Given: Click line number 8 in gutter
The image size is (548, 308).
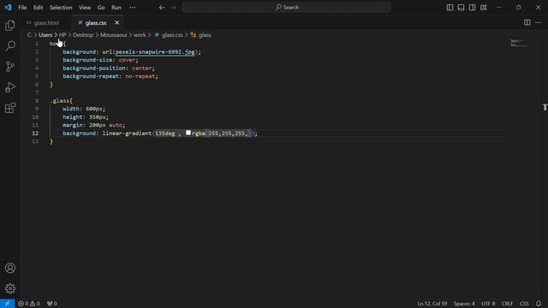Looking at the screenshot, I should pos(37,101).
